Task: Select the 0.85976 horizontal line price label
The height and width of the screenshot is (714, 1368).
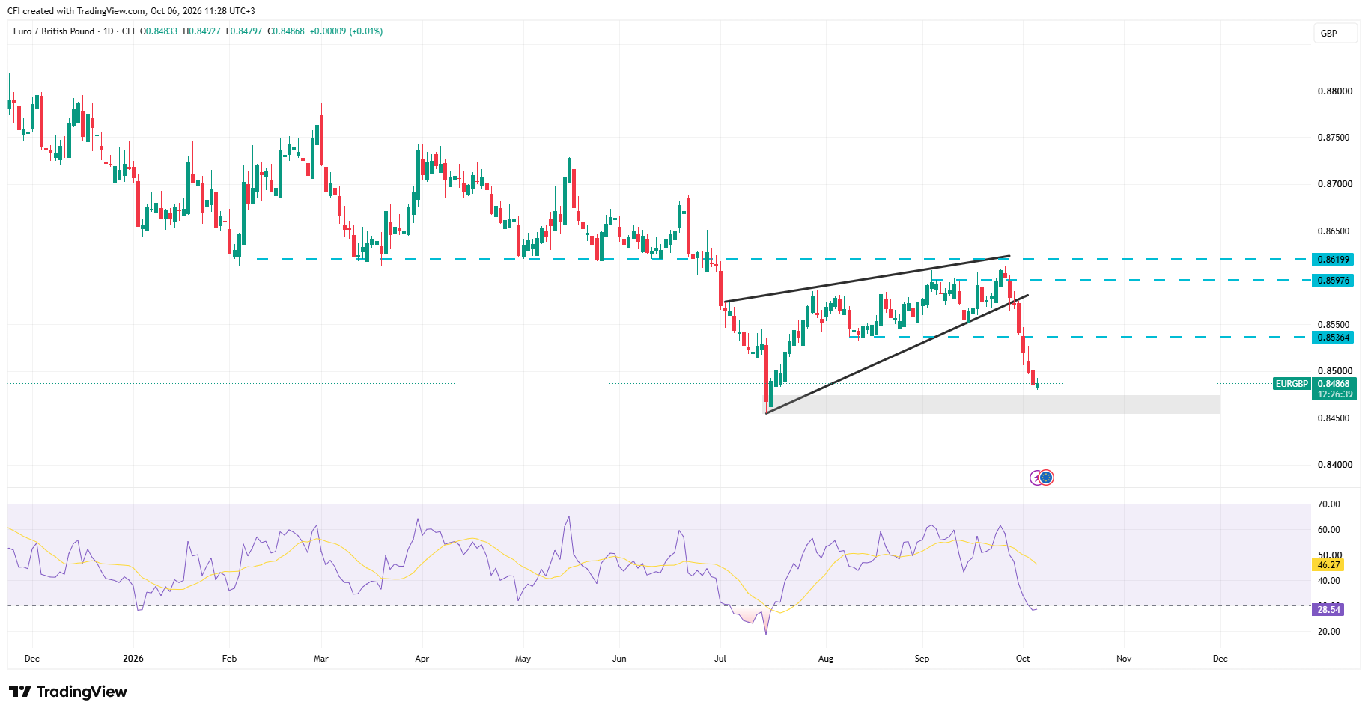Action: click(1333, 281)
